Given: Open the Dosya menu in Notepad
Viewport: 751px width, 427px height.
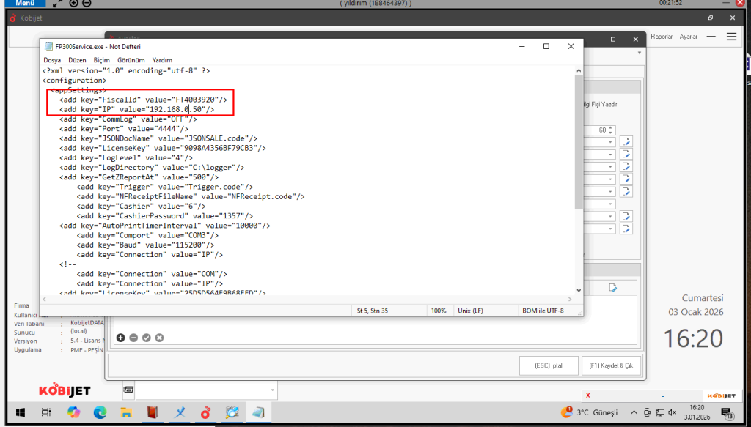Looking at the screenshot, I should tap(52, 60).
